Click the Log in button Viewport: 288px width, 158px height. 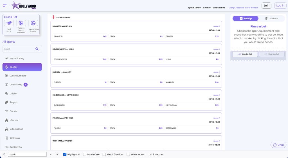pyautogui.click(x=280, y=6)
